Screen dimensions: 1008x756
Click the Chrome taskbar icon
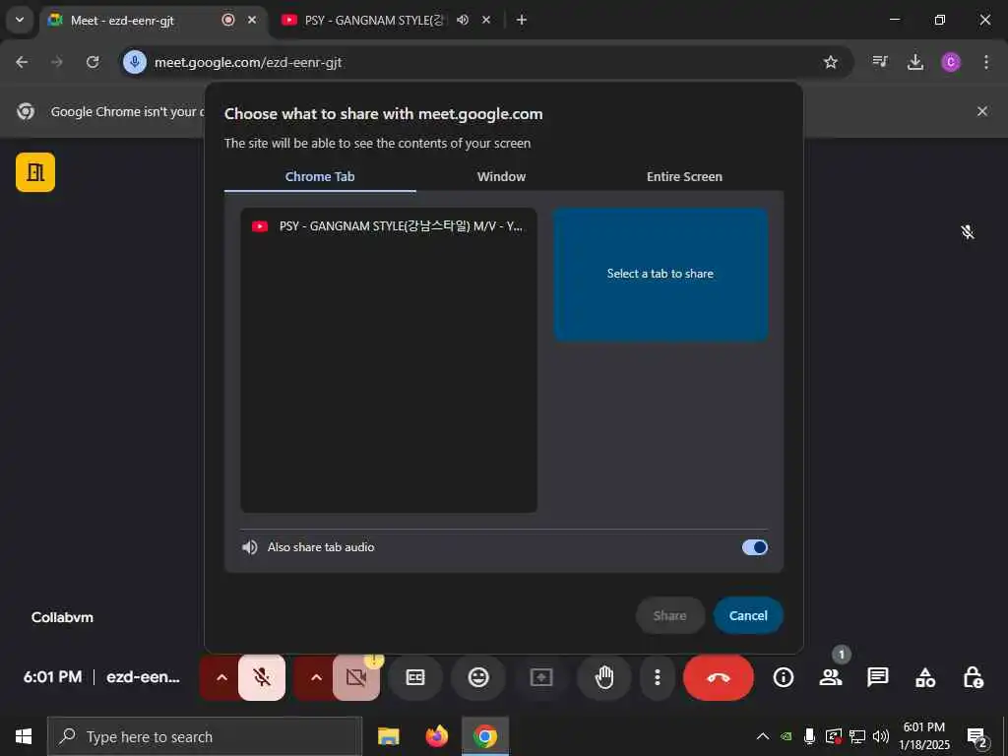pyautogui.click(x=485, y=736)
